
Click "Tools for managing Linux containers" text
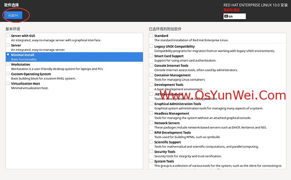click(x=180, y=80)
